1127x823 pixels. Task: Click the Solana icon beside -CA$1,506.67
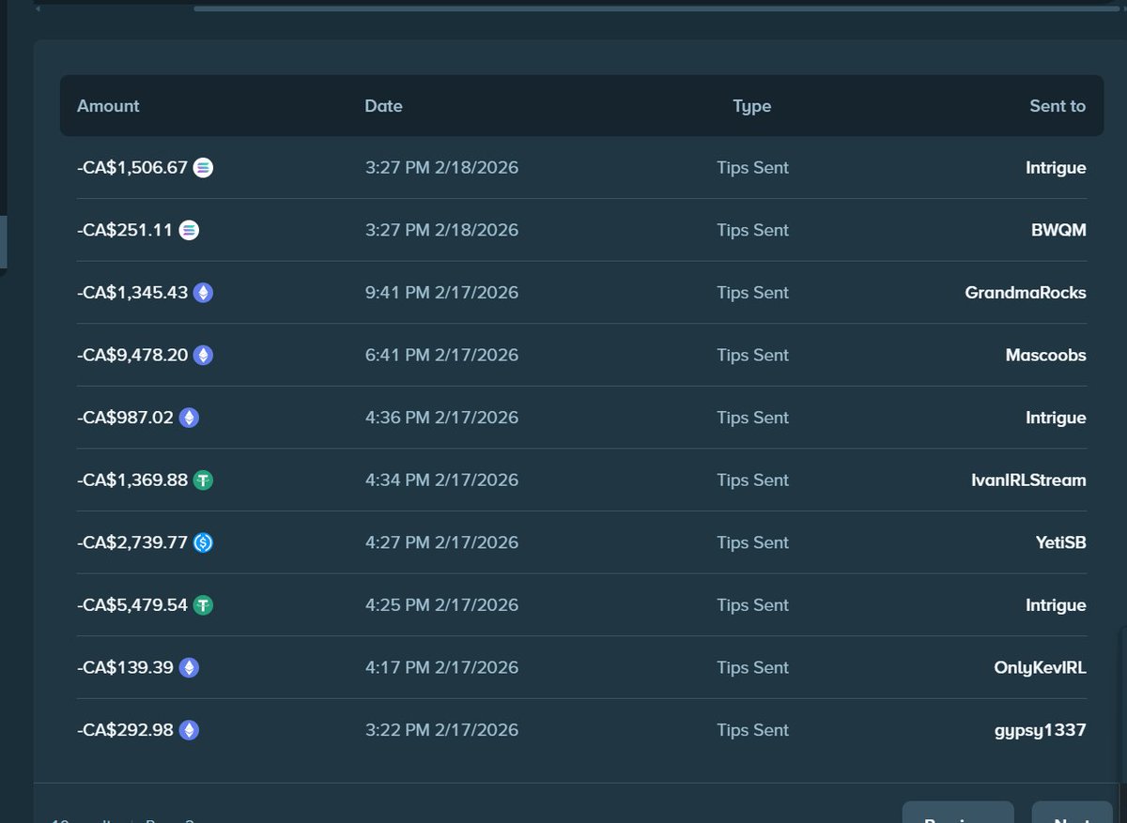tap(202, 167)
